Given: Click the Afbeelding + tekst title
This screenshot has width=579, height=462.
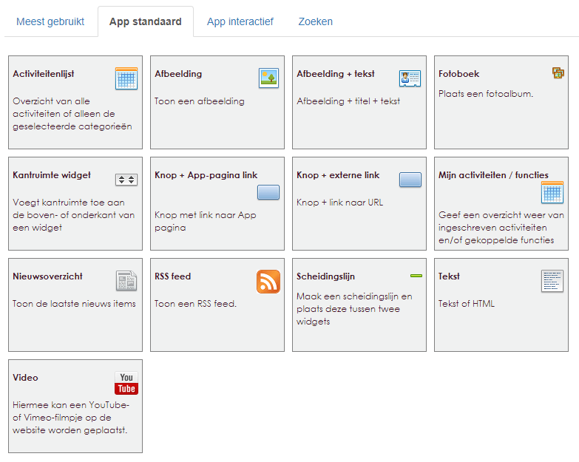Looking at the screenshot, I should click(x=335, y=74).
